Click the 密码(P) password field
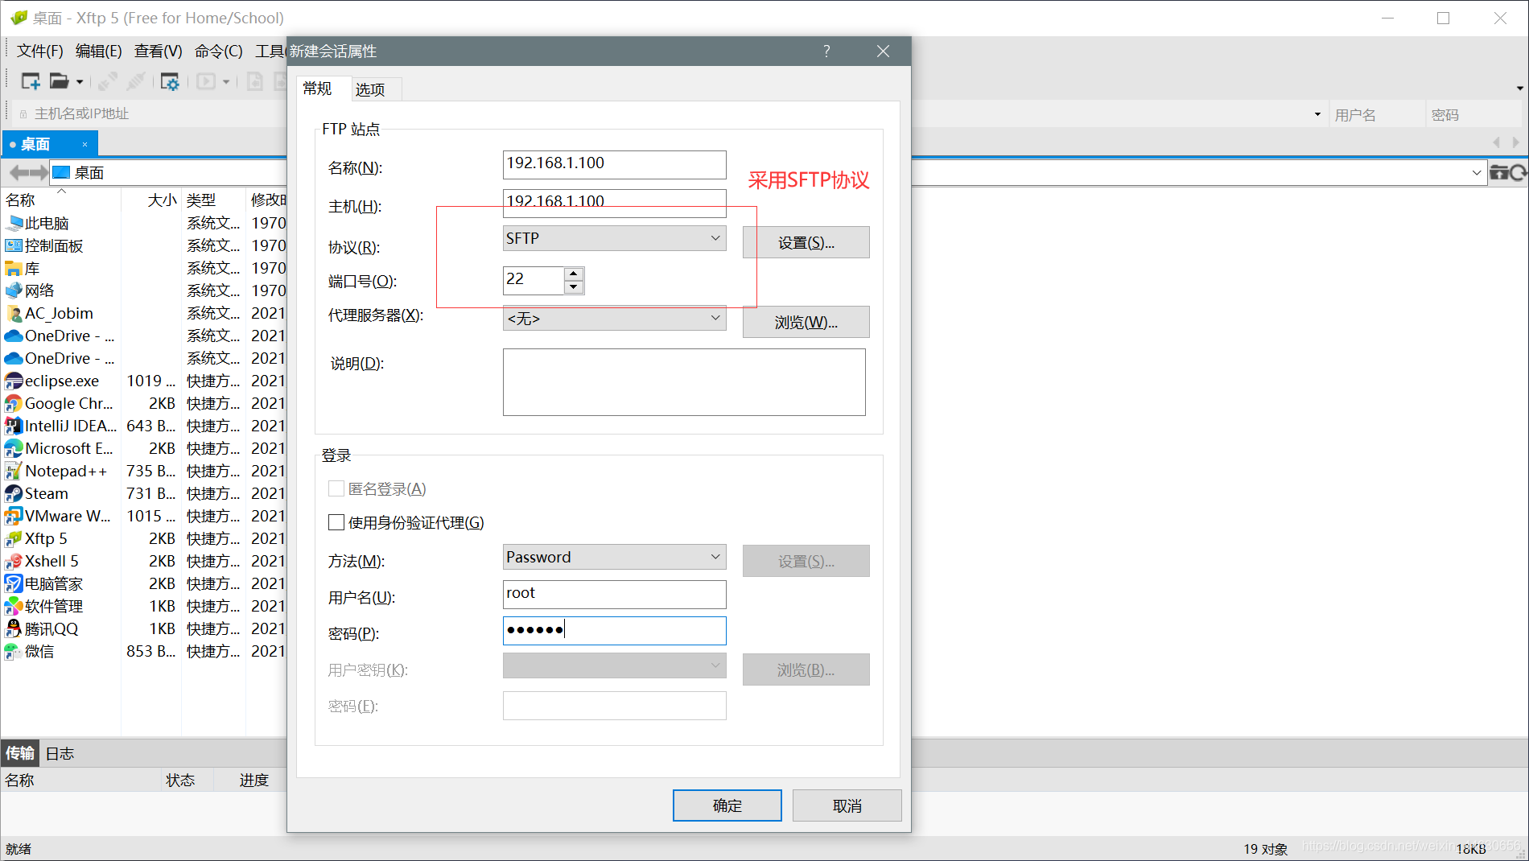Viewport: 1529px width, 861px height. tap(614, 630)
